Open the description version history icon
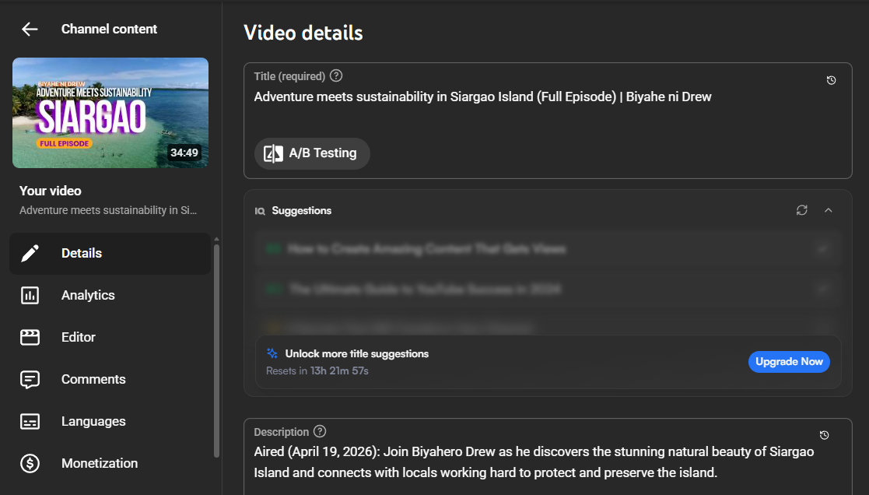The width and height of the screenshot is (869, 495). point(824,435)
